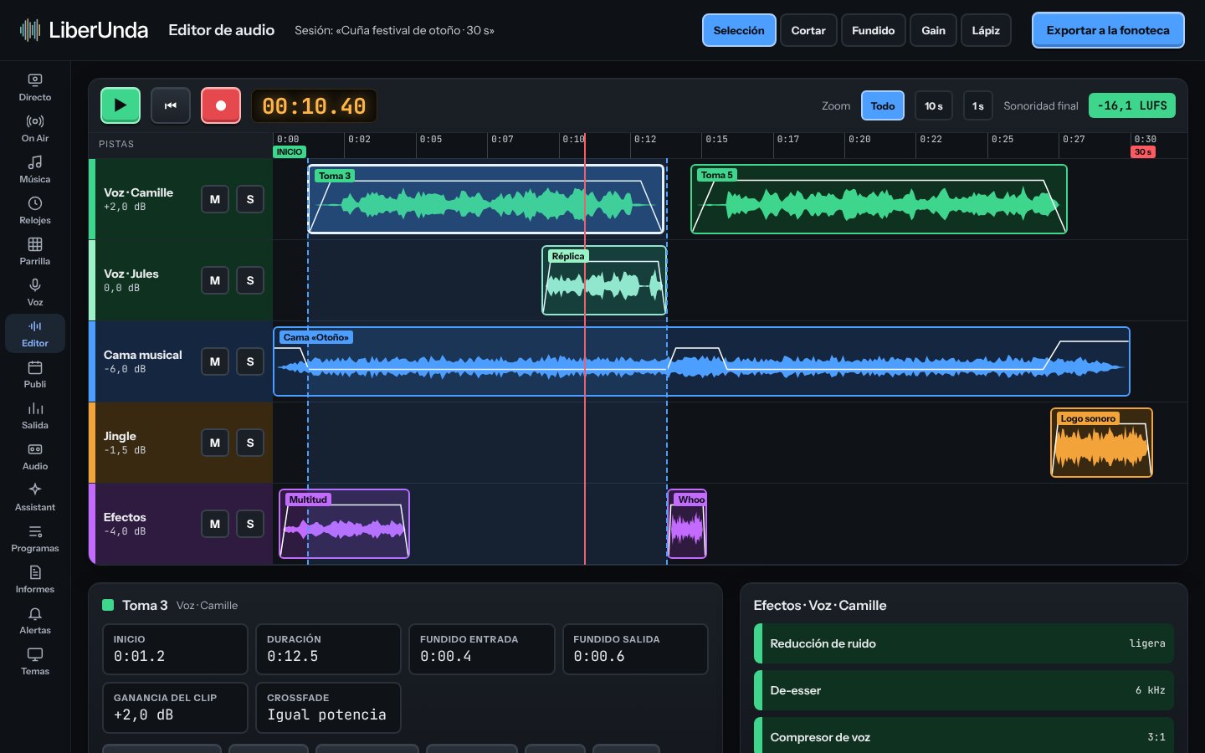
Task: Set zoom to 10 s
Action: point(934,105)
